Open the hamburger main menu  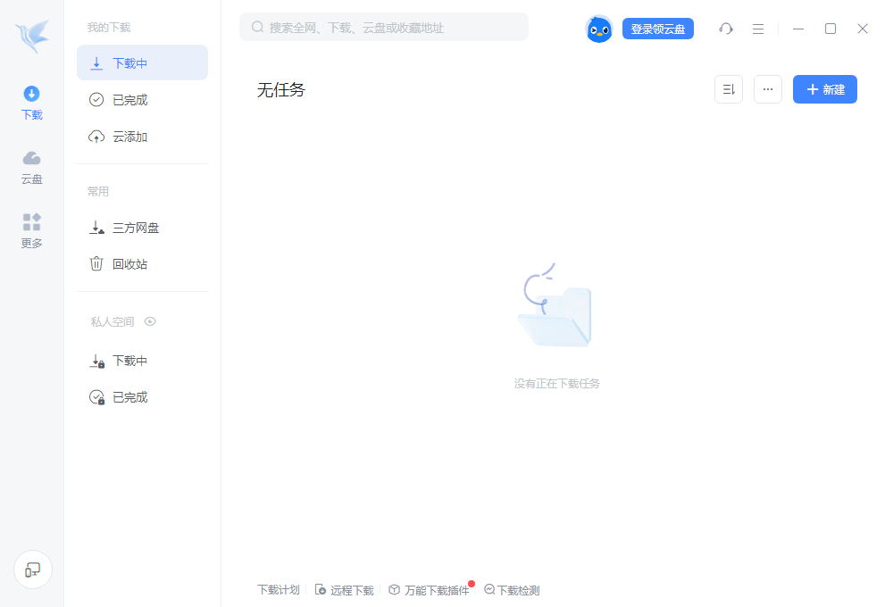pos(758,29)
